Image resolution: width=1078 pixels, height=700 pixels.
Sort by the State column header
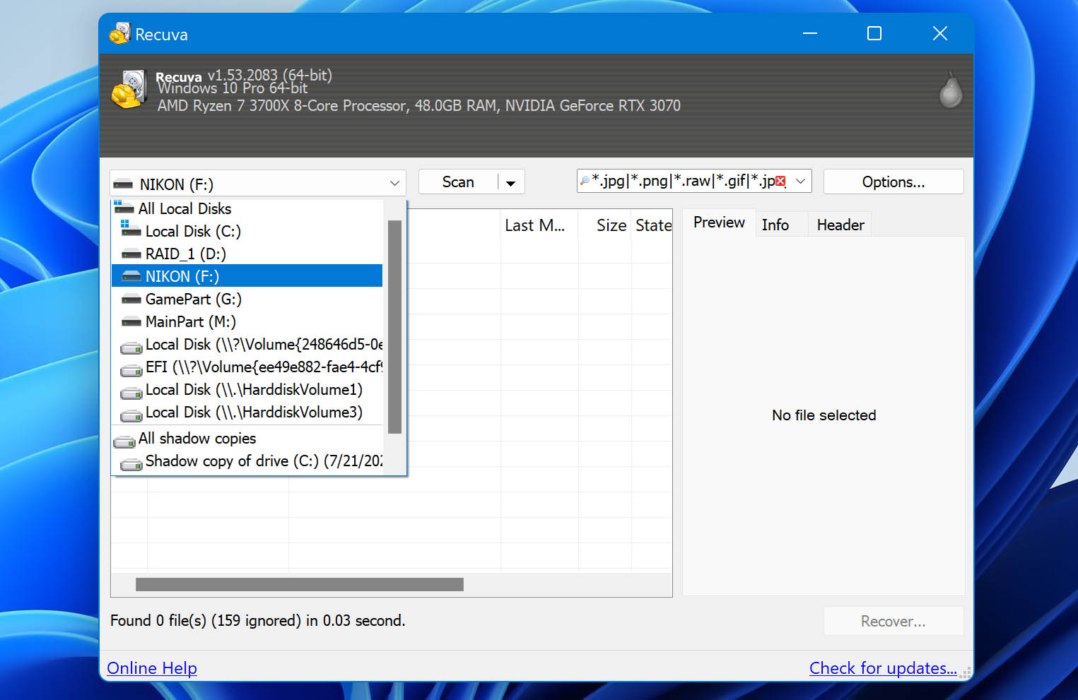[652, 225]
